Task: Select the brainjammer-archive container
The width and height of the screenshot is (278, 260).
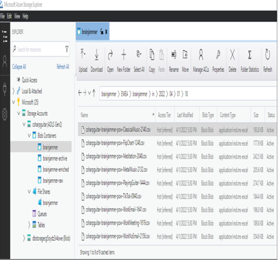Action: (55, 159)
